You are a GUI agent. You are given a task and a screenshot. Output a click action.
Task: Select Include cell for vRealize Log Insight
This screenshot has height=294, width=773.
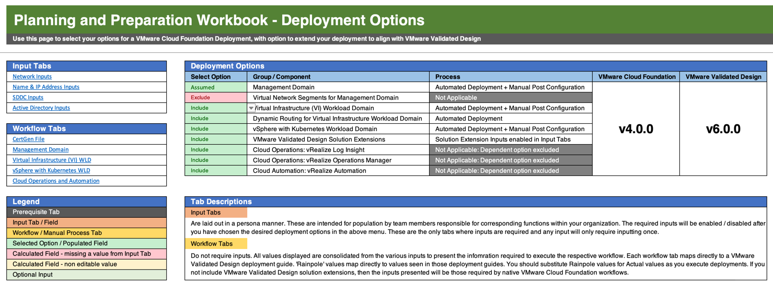click(x=215, y=150)
